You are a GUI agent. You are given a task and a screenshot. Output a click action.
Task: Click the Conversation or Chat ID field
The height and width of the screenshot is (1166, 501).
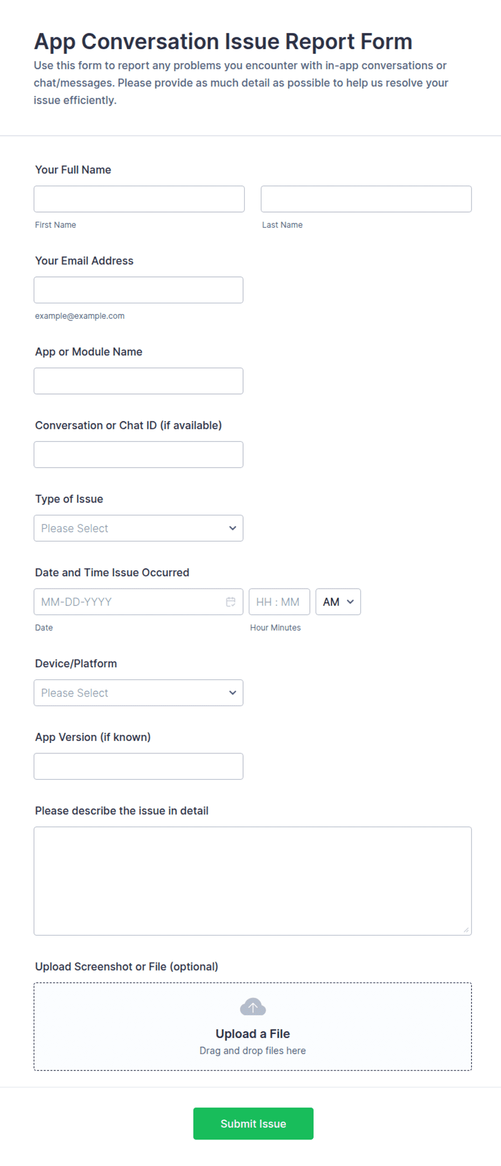pyautogui.click(x=138, y=454)
